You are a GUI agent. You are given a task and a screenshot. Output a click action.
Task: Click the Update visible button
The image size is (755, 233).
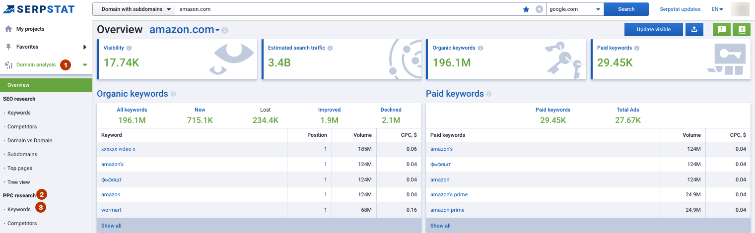653,29
